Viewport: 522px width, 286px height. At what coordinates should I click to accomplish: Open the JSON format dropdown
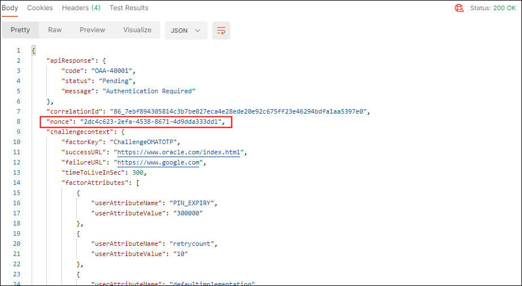[x=186, y=31]
